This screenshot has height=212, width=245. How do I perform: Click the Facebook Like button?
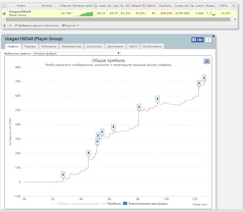[197, 40]
